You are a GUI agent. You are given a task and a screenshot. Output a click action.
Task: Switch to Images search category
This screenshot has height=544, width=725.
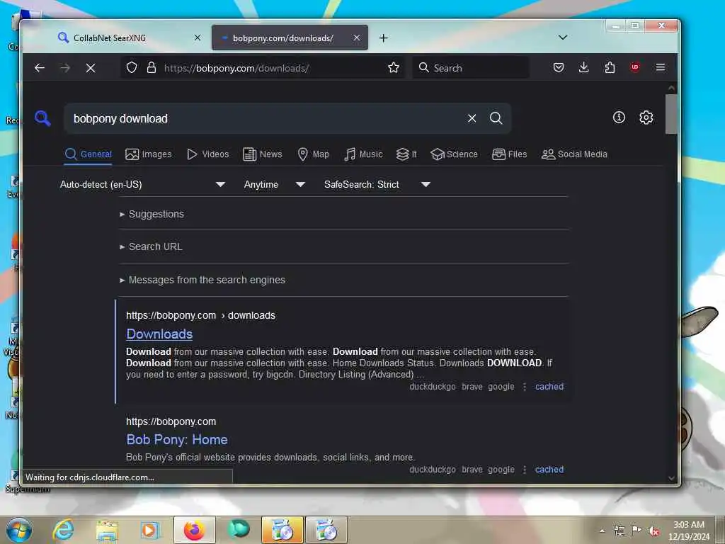(x=149, y=154)
